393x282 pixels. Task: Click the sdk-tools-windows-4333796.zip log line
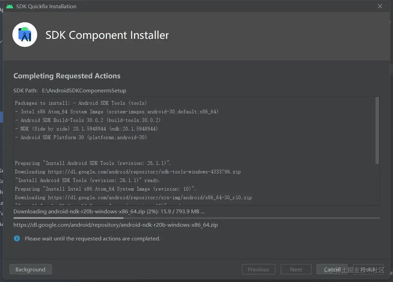(x=128, y=172)
